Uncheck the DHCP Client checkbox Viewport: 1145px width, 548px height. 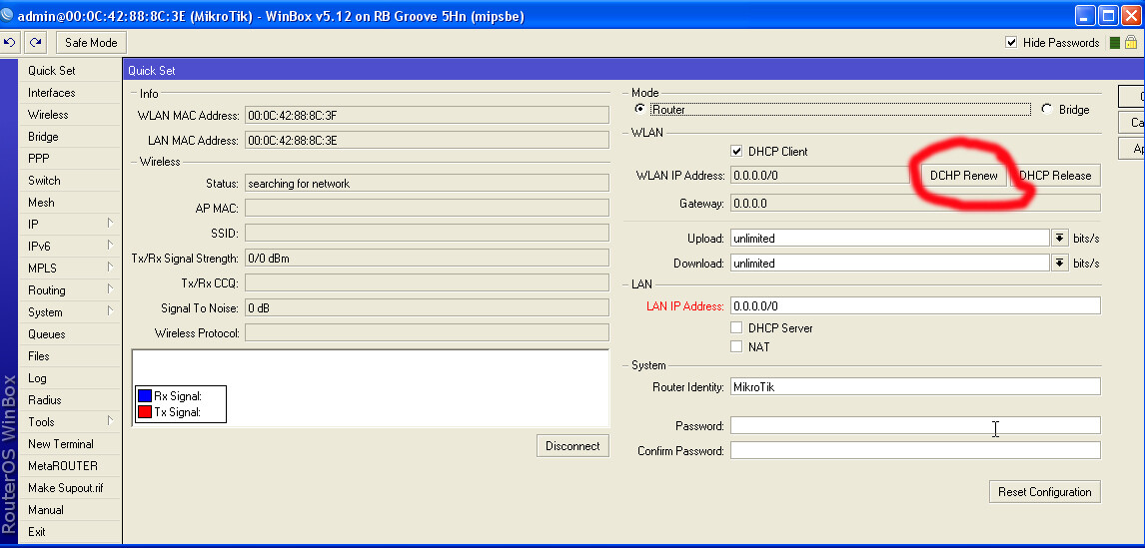click(736, 151)
